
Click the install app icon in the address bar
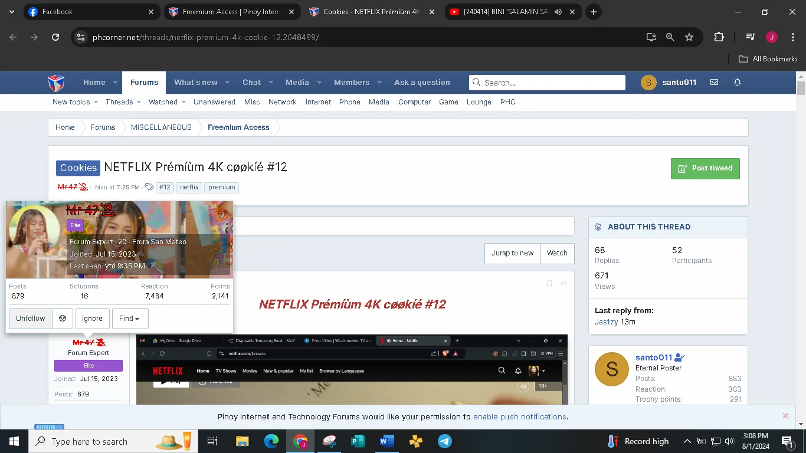pos(651,37)
